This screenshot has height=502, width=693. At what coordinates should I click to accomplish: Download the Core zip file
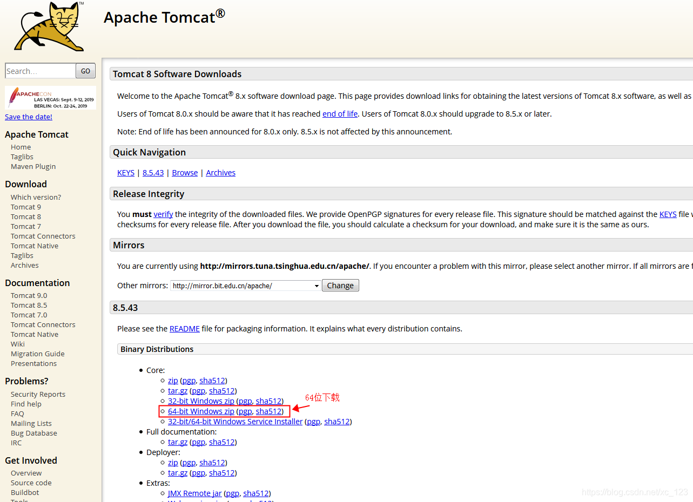(173, 381)
